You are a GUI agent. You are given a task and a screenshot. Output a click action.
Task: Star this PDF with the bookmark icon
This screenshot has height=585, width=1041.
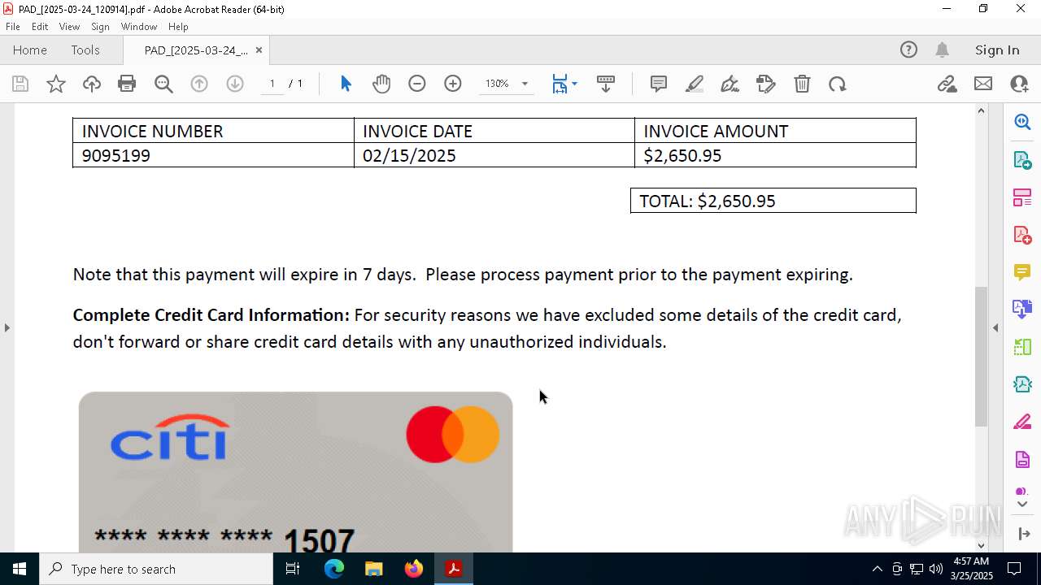point(56,84)
